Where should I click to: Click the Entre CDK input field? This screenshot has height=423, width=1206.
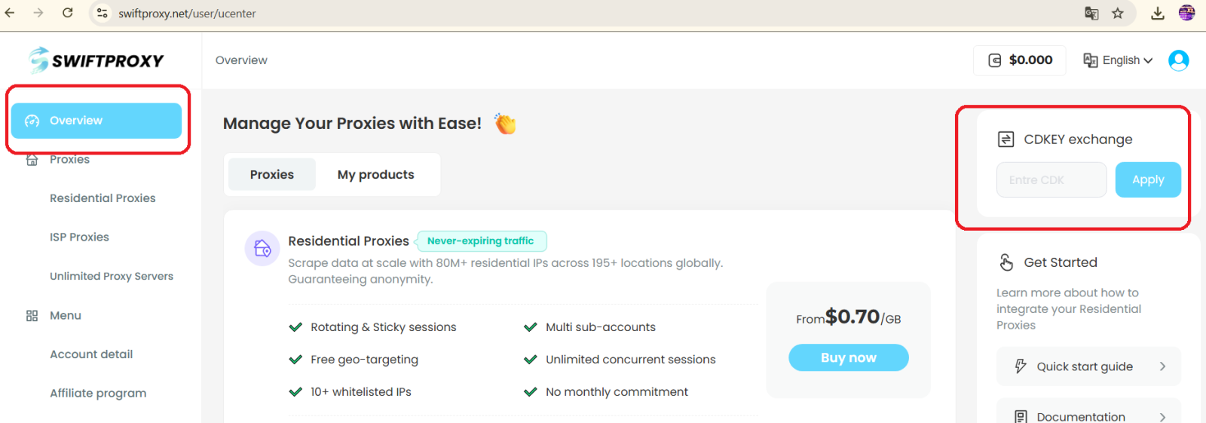[x=1051, y=179]
